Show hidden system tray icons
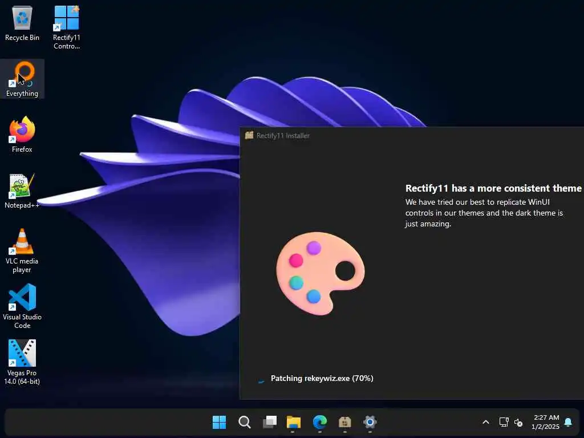 [x=486, y=422]
